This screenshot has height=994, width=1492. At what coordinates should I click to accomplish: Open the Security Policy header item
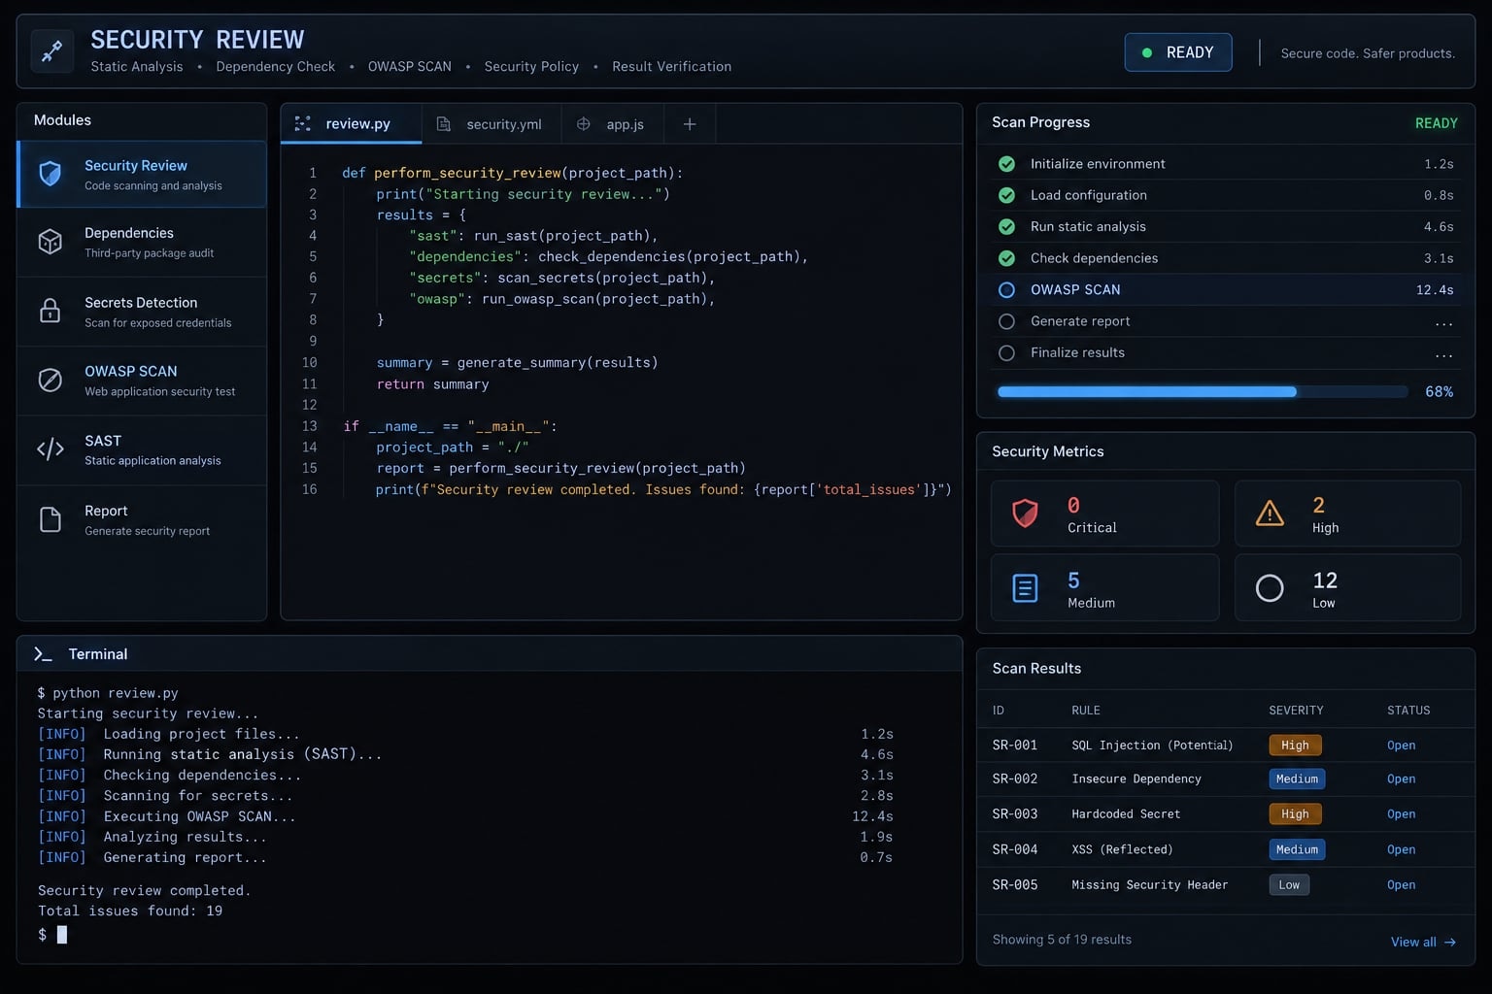[x=531, y=66]
